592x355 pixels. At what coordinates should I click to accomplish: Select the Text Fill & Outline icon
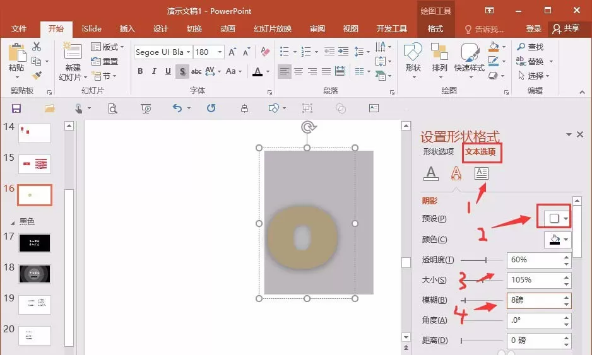click(431, 173)
